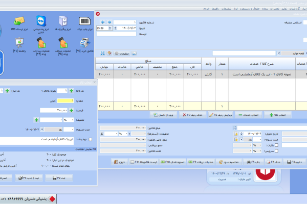Click the invoice time spinner arrows
Screen dimensions: 307x204
pos(110,28)
